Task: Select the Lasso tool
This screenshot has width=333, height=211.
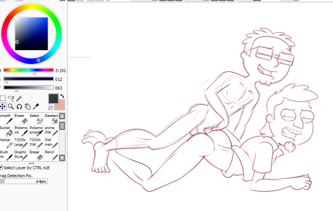Action: tap(11, 98)
